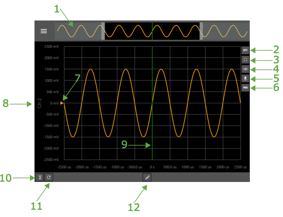
Task: Click the refresh arrow button
Action: point(49,177)
